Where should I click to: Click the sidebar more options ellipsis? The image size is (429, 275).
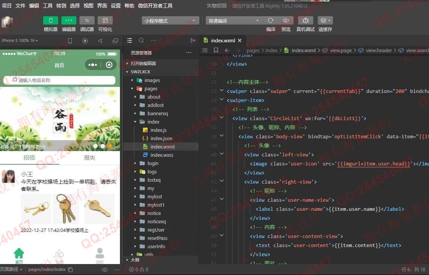[154, 40]
